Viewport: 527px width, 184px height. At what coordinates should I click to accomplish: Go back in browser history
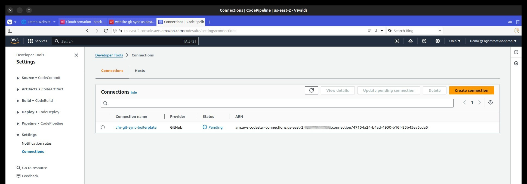coord(87,31)
